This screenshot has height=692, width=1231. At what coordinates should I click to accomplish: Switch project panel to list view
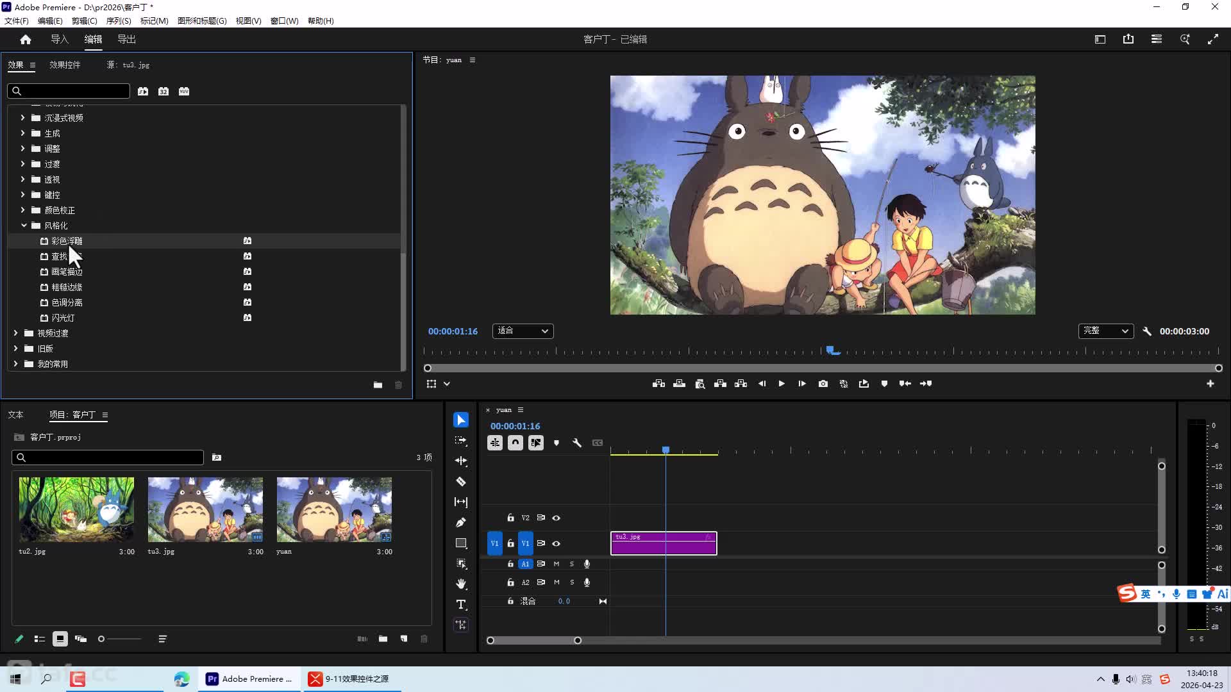tap(40, 639)
